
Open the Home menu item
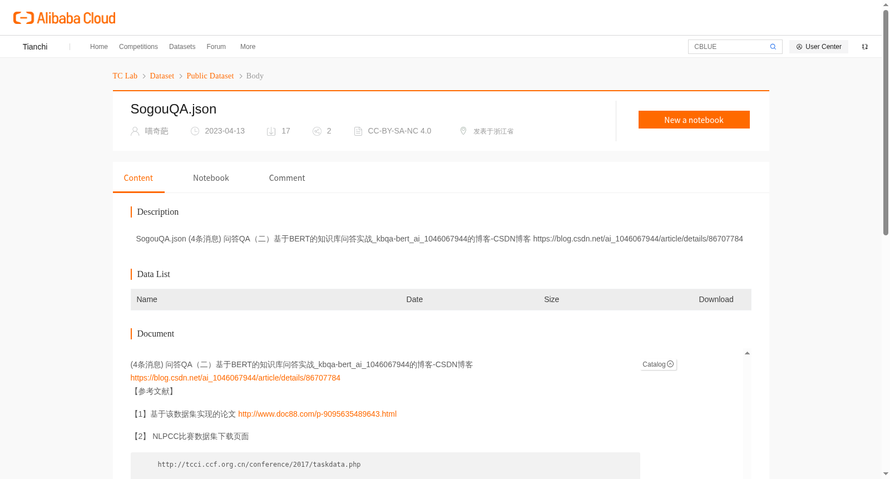[x=99, y=47]
